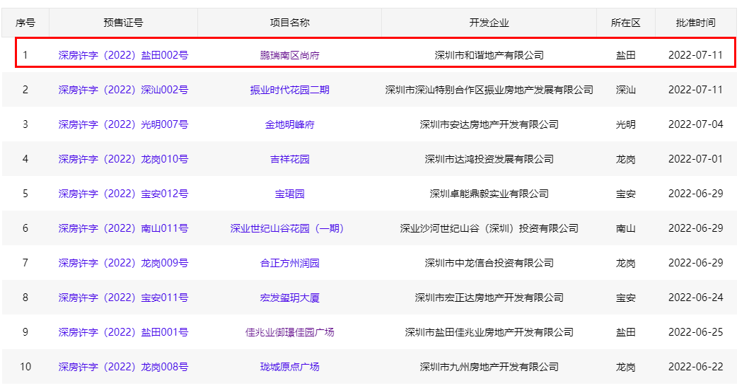This screenshot has width=749, height=388.
Task: Open project link 振业时代花园二期
Action: [x=289, y=90]
